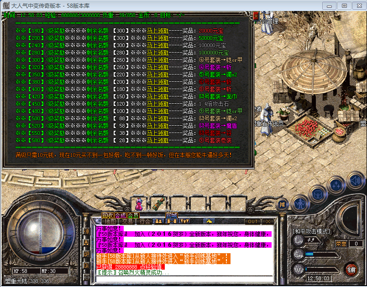
Task: Open the 交易 trade button
Action: (127, 221)
